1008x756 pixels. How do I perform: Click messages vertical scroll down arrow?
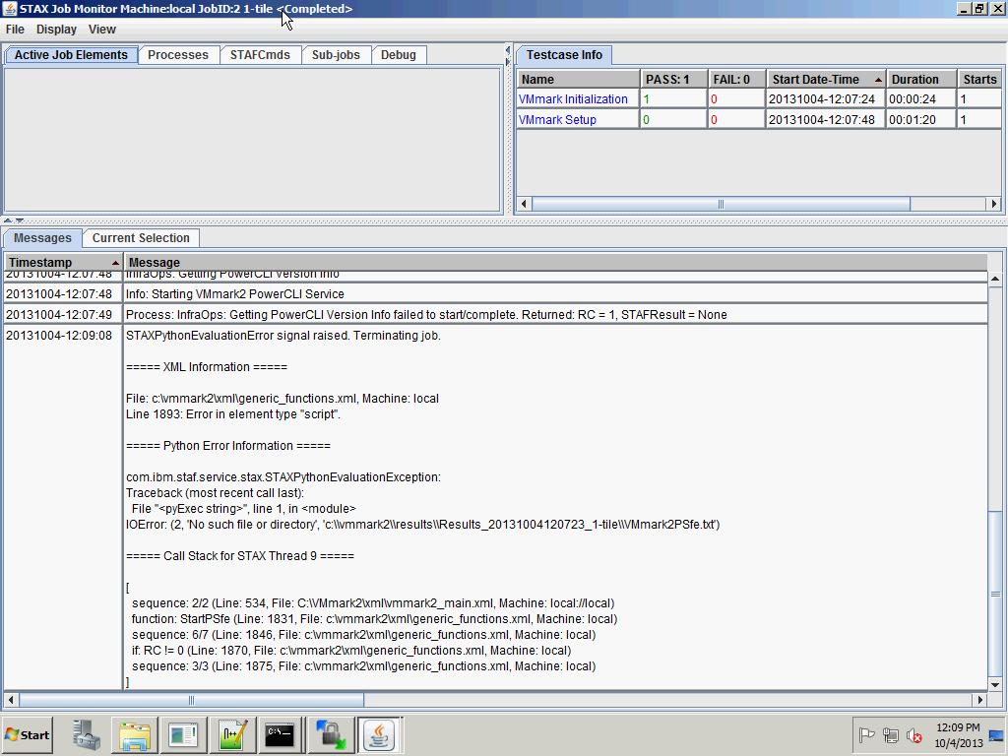(x=995, y=683)
